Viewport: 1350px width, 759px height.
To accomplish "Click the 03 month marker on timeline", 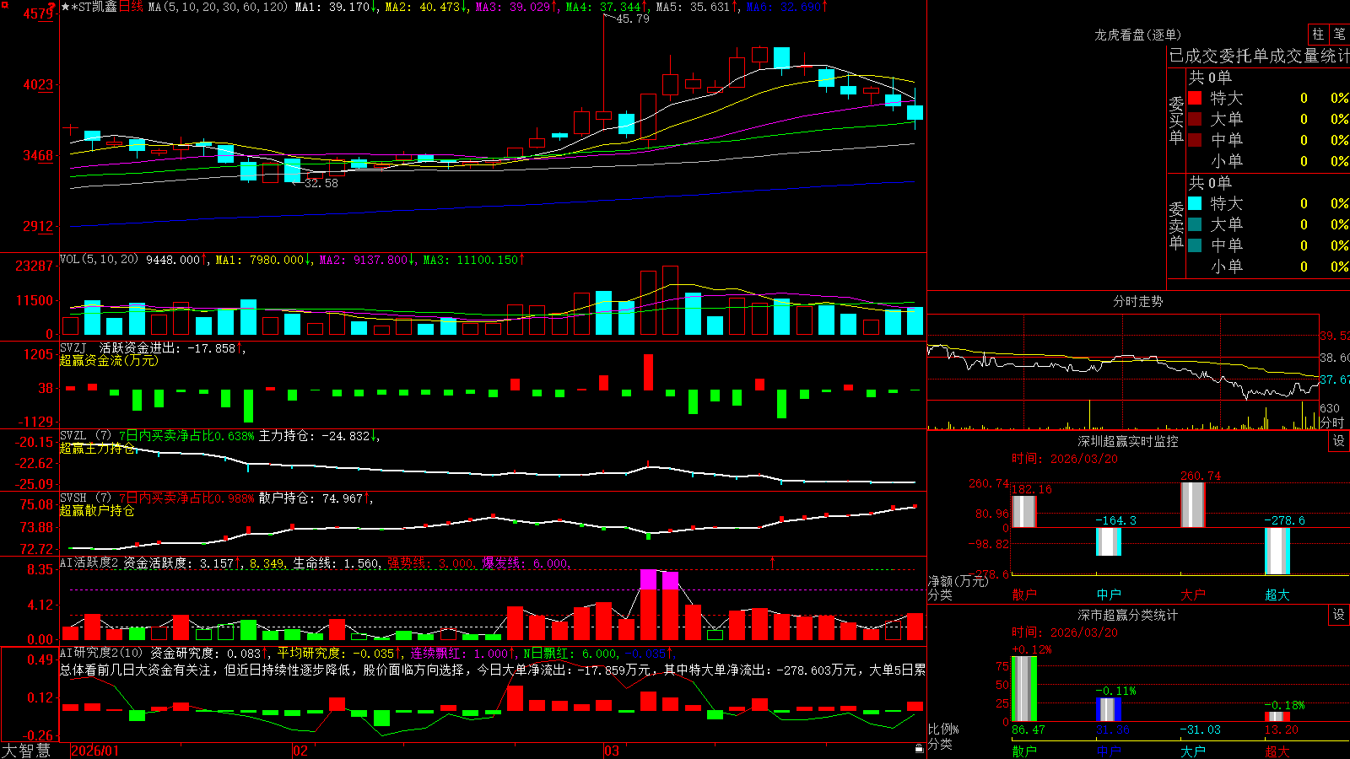I will (x=612, y=751).
